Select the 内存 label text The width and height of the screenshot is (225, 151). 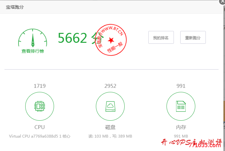pyautogui.click(x=181, y=127)
